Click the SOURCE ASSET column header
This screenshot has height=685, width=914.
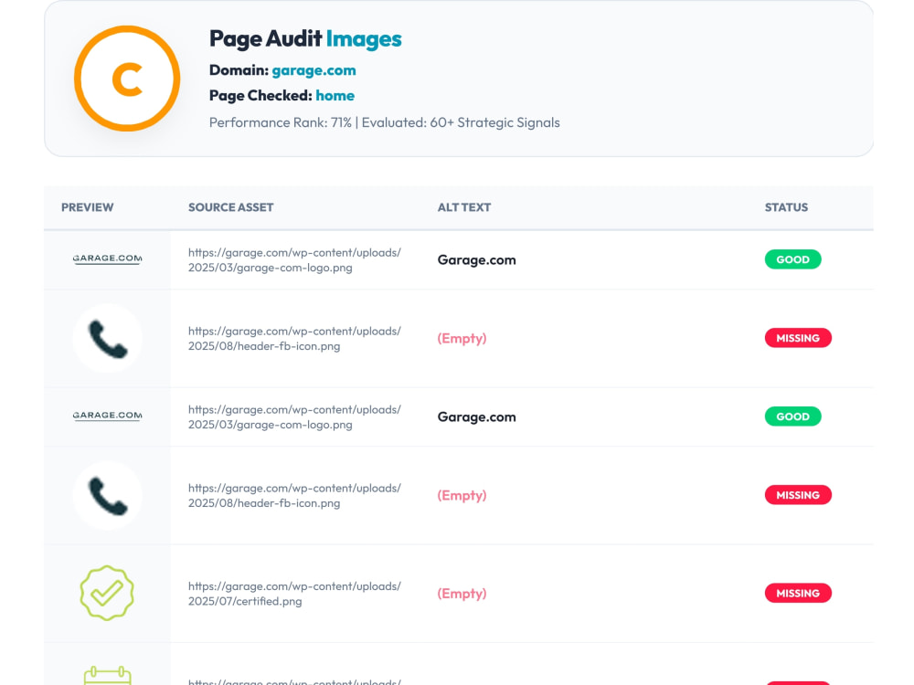click(231, 207)
